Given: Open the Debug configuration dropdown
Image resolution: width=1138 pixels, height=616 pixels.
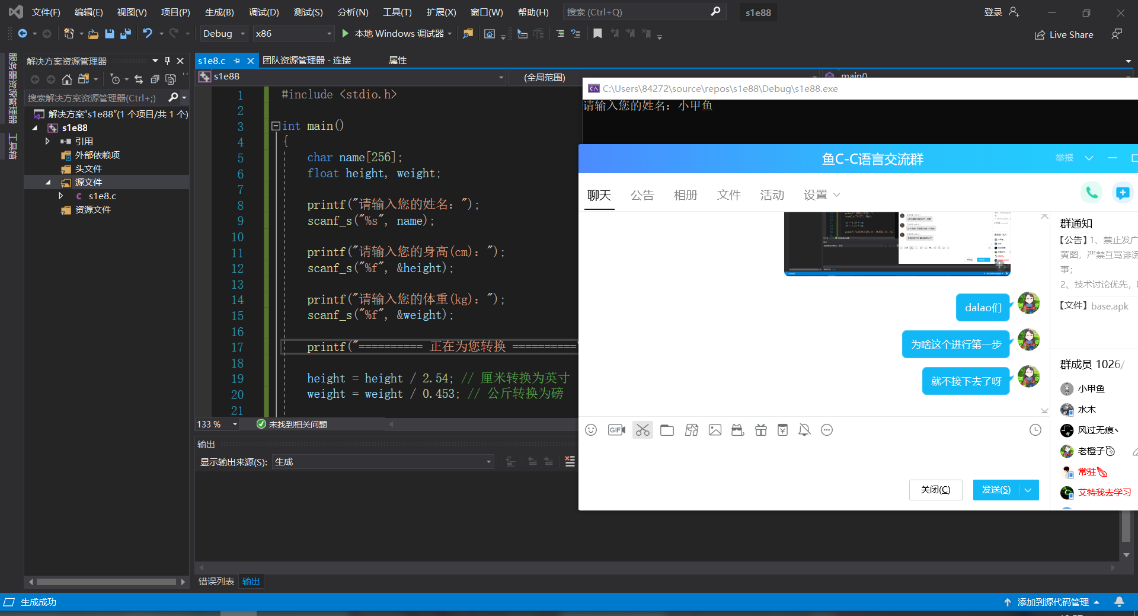Looking at the screenshot, I should point(224,34).
